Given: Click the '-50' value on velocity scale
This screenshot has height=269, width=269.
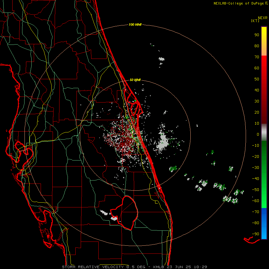Looking at the screenshot, I should tap(256, 190).
